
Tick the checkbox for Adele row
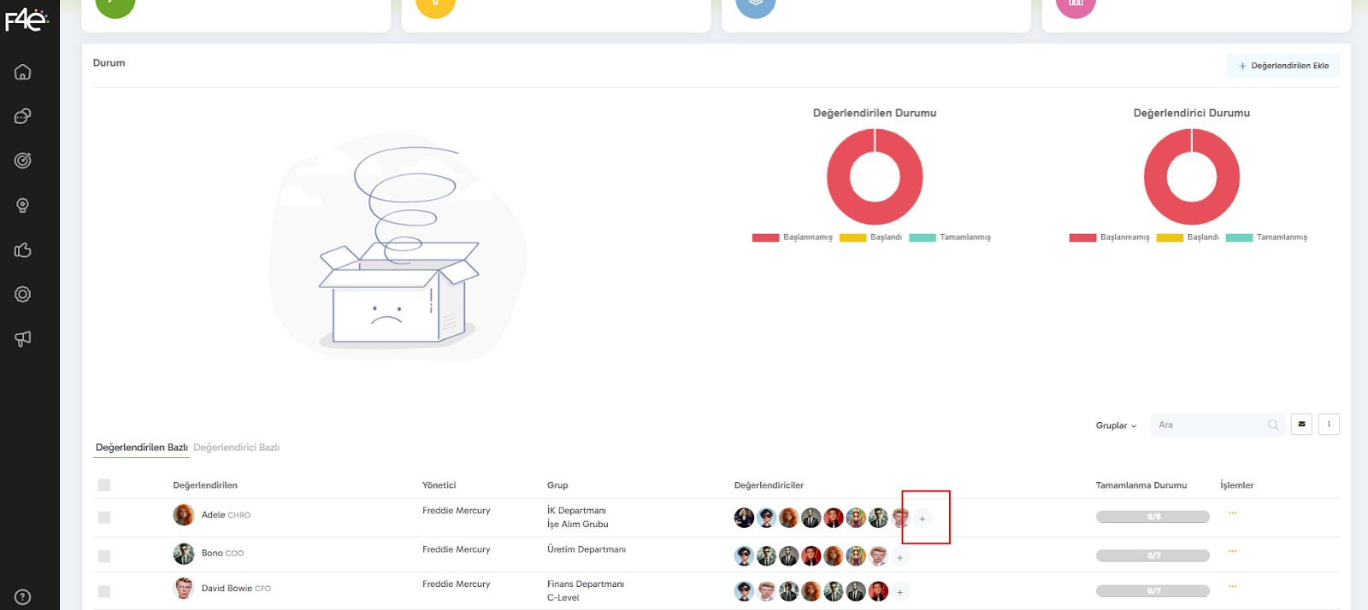click(x=104, y=517)
